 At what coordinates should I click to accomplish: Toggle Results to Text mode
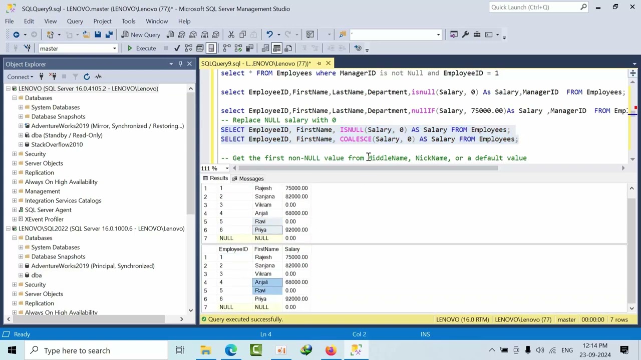[265, 48]
